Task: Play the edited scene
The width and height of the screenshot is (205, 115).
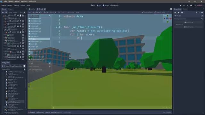Action: pyautogui.click(x=191, y=5)
